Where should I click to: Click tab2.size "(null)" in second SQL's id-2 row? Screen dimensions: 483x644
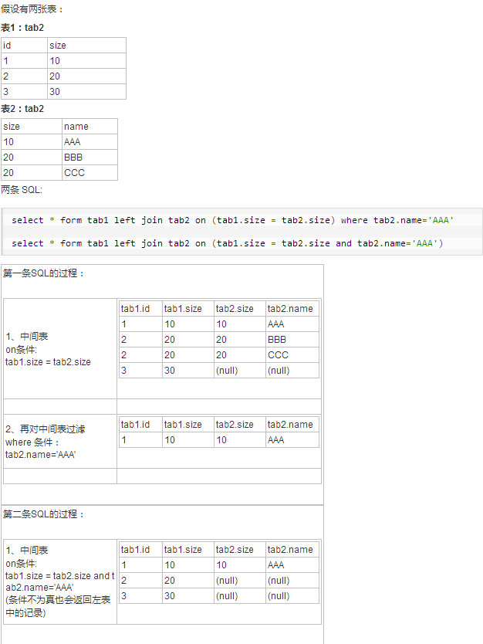(240, 581)
